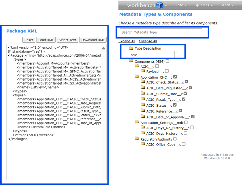Check the ACIC_Days_No_History__c checkbox
The height and width of the screenshot is (185, 242).
[x=192, y=128]
